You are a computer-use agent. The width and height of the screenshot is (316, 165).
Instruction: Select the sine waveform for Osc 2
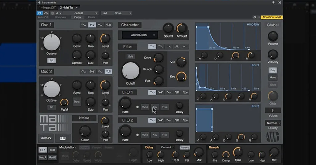tap(84, 71)
